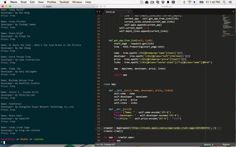Open the Help menu
This screenshot has height=147, width=236.
tap(88, 2)
